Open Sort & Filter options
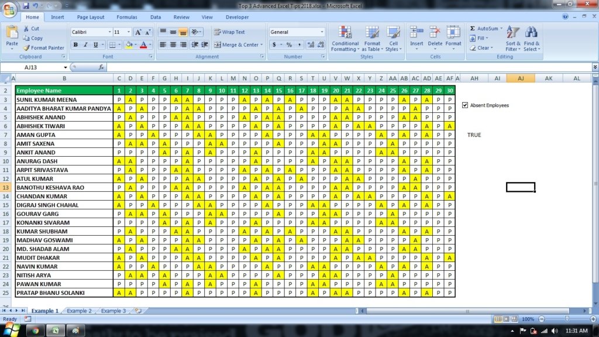This screenshot has width=599, height=337. point(512,38)
